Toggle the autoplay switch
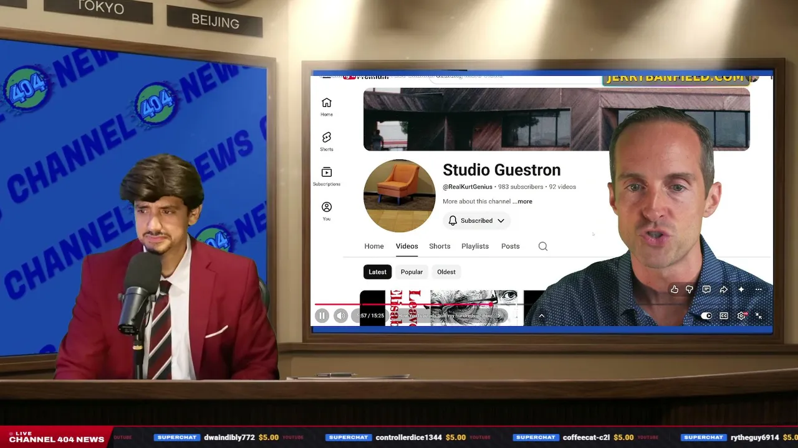 click(x=706, y=316)
